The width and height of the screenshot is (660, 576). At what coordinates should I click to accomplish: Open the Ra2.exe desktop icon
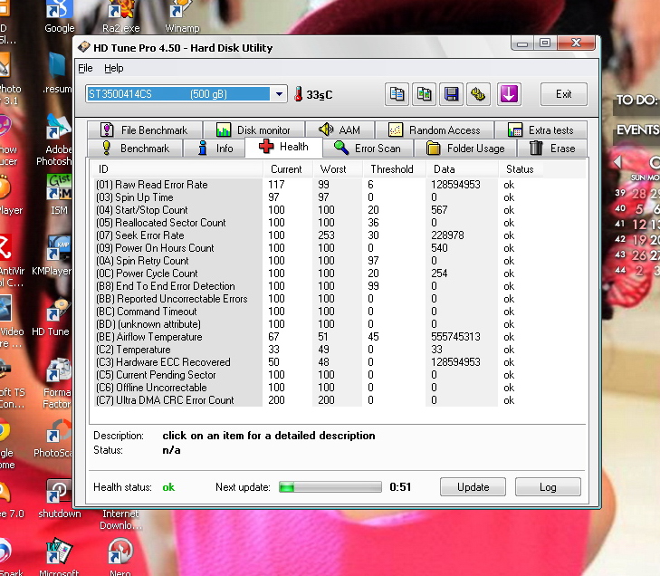point(120,17)
